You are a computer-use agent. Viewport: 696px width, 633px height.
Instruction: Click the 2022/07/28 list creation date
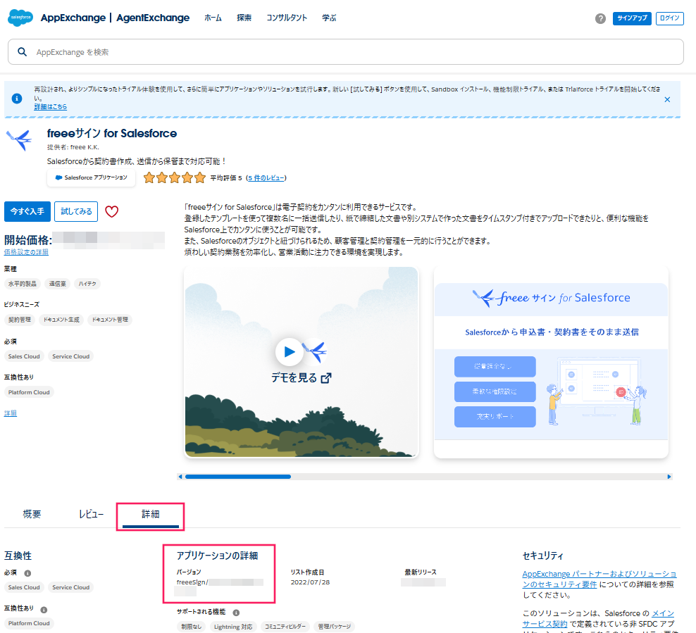pyautogui.click(x=310, y=582)
